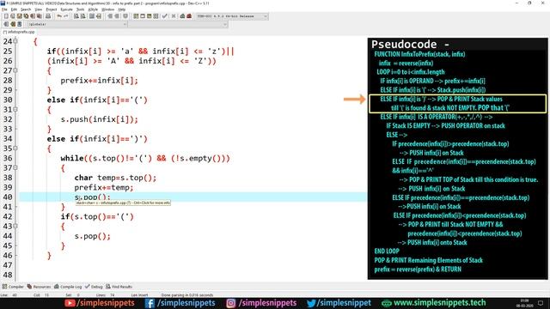Select the infotoprefix.cpp editor tab
Image resolution: width=550 pixels, height=309 pixels.
pos(19,32)
